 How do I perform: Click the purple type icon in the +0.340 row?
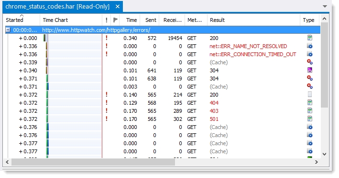(310, 70)
